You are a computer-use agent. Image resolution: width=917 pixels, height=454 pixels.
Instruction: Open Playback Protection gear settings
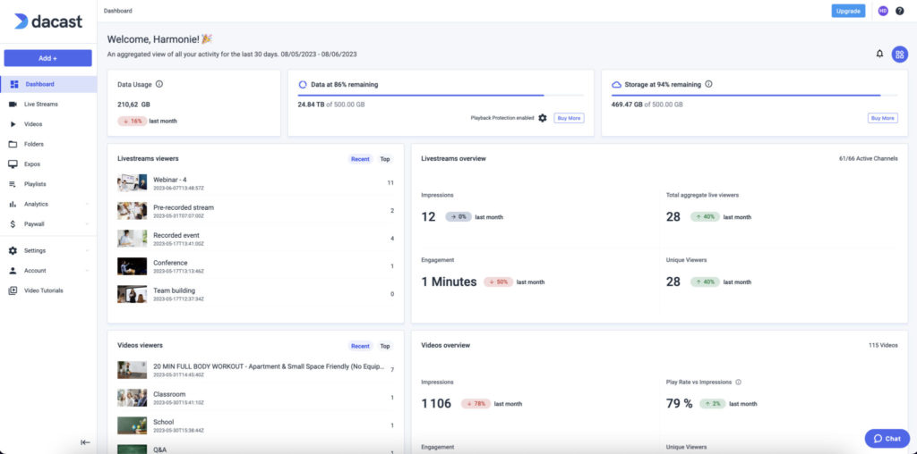pyautogui.click(x=543, y=118)
